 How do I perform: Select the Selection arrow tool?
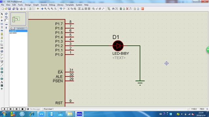pyautogui.click(x=2, y=14)
